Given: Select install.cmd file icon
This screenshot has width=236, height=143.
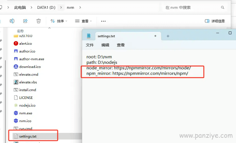Looking at the screenshot, I should pyautogui.click(x=16, y=90).
